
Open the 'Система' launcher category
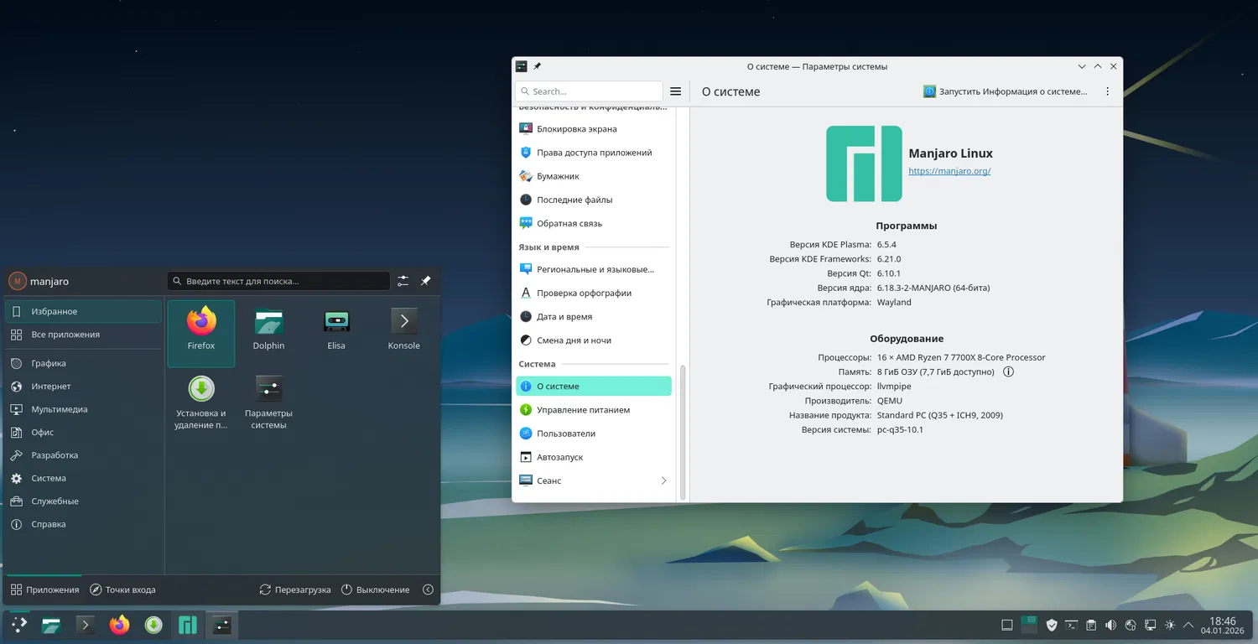click(x=83, y=478)
